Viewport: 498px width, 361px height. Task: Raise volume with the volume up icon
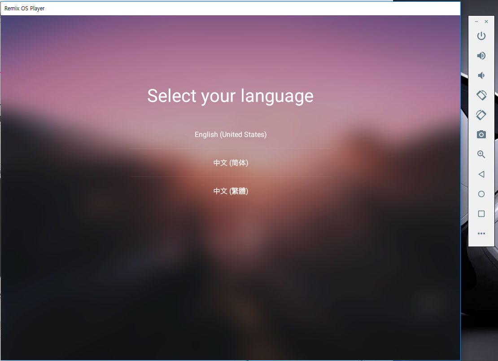(481, 56)
